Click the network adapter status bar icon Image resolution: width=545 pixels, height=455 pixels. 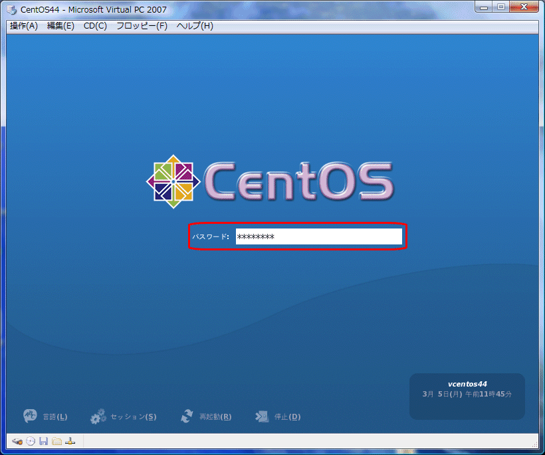coord(70,442)
